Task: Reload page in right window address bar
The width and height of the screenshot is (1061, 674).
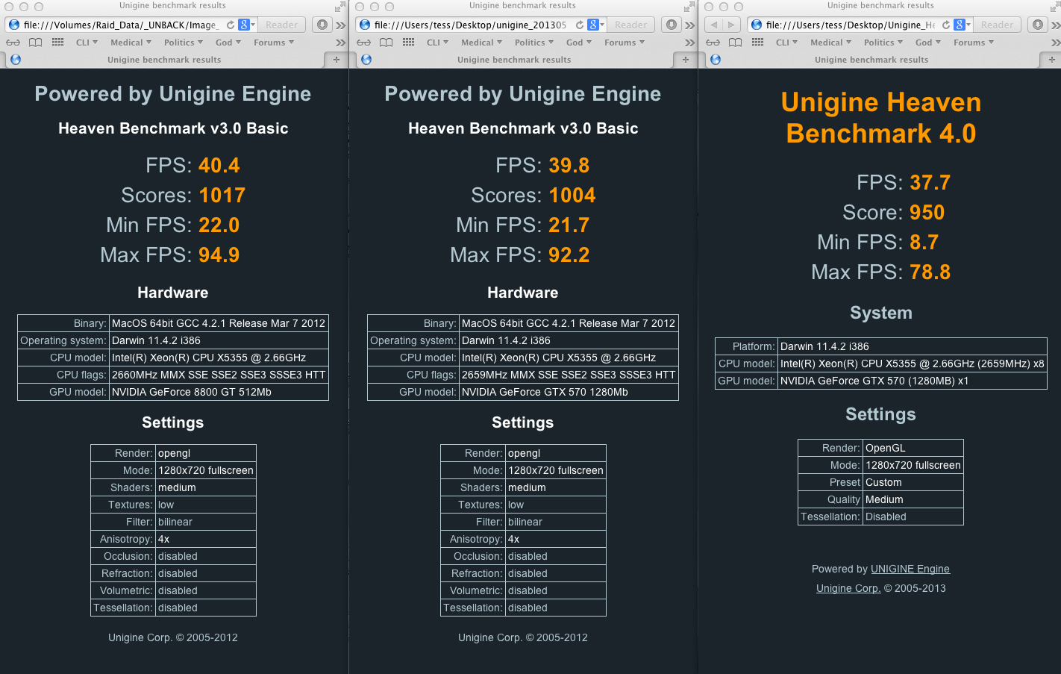Action: coord(946,25)
